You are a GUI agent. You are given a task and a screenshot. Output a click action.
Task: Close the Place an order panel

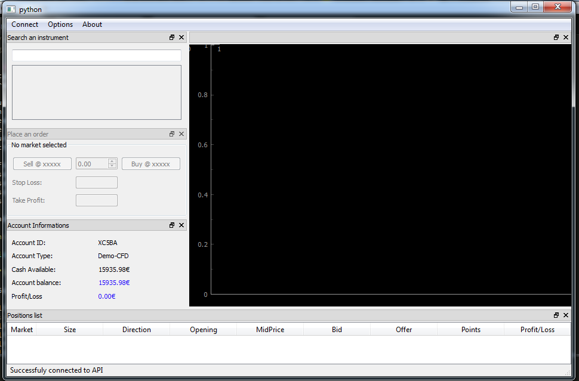(x=181, y=134)
